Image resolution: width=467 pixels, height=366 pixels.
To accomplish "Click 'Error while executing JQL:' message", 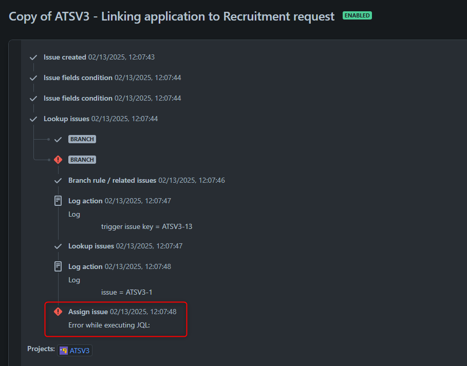I will (109, 325).
